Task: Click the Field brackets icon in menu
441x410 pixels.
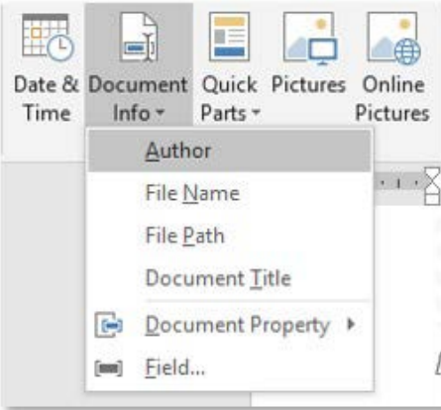Action: [109, 367]
